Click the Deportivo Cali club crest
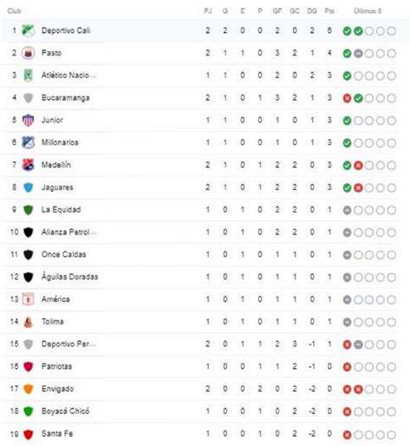411x447 pixels. [29, 30]
